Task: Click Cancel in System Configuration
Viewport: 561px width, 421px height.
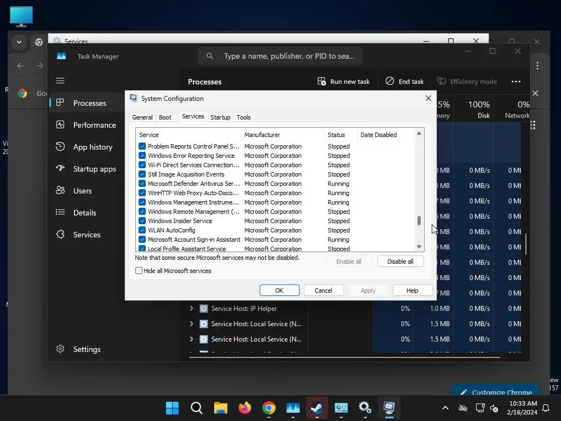Action: [x=323, y=291]
